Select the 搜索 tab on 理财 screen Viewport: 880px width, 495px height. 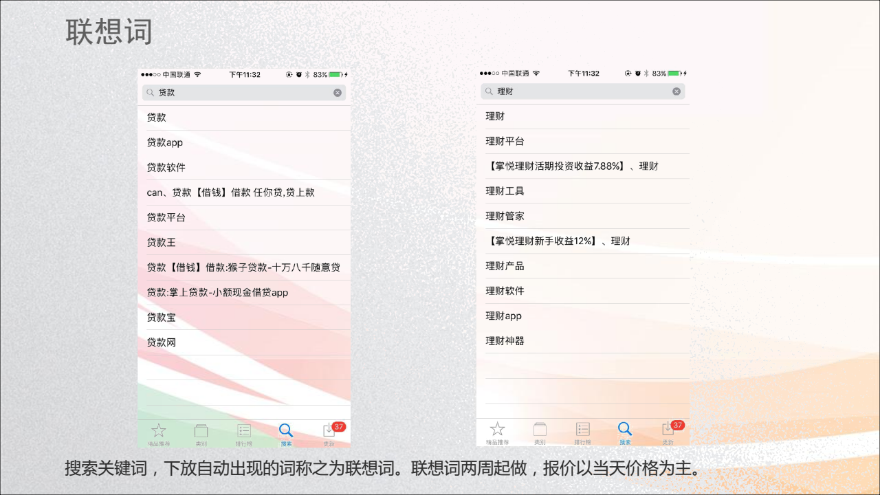(625, 432)
